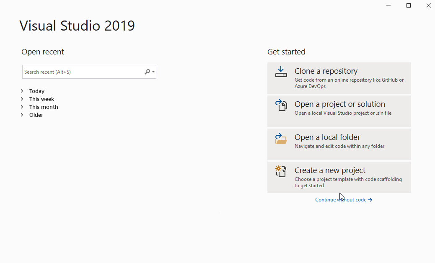Expand the Today recent projects group

(x=22, y=91)
